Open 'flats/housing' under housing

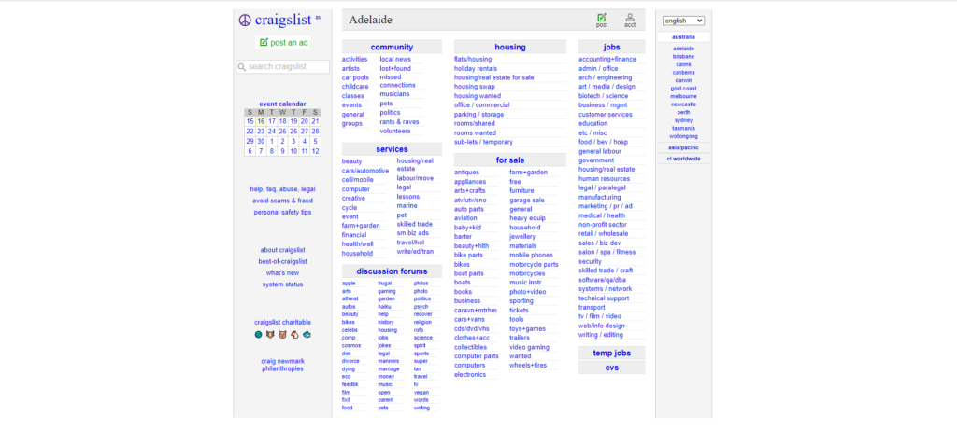[x=472, y=59]
